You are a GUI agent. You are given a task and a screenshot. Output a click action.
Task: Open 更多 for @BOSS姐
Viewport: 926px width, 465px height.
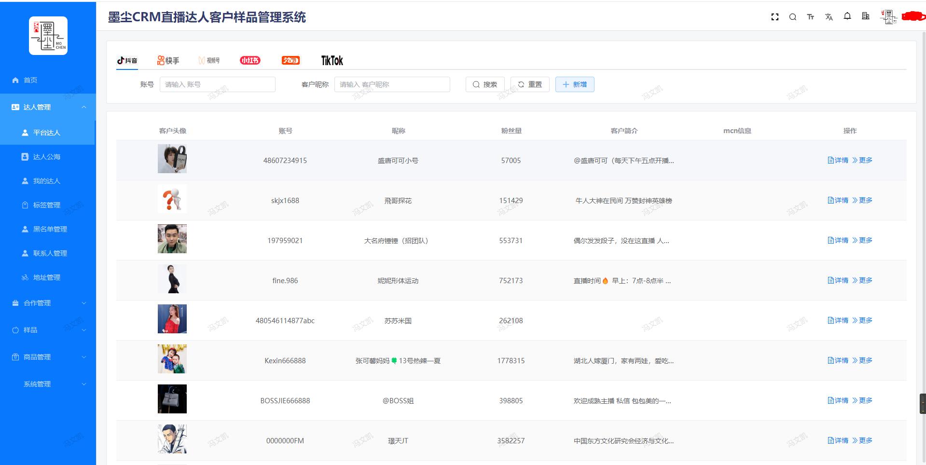click(x=862, y=400)
